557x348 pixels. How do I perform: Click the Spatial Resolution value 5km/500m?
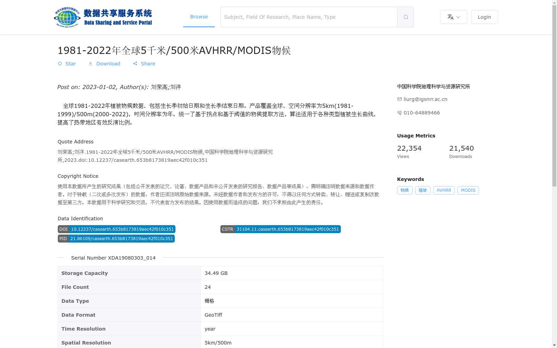pos(218,343)
